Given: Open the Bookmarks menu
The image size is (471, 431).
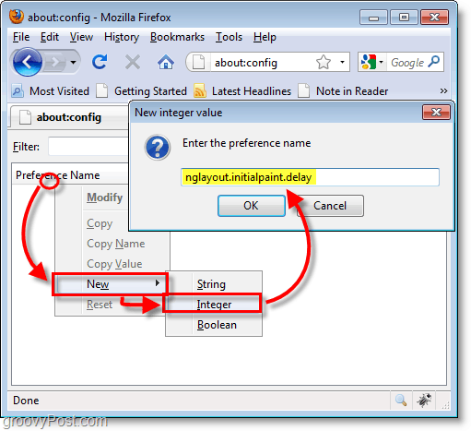Looking at the screenshot, I should click(x=177, y=37).
